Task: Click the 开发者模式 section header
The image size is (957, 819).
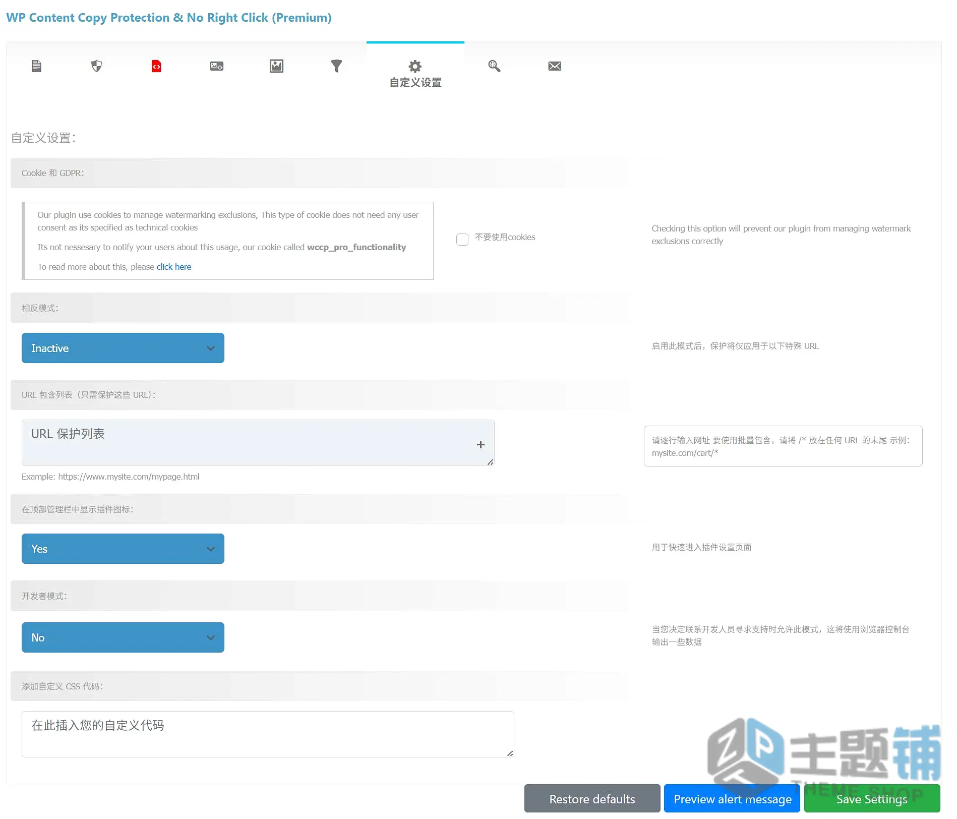Action: [x=321, y=596]
